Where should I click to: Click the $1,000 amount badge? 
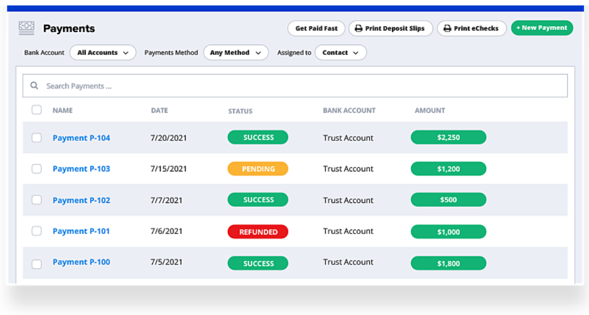[x=448, y=232]
